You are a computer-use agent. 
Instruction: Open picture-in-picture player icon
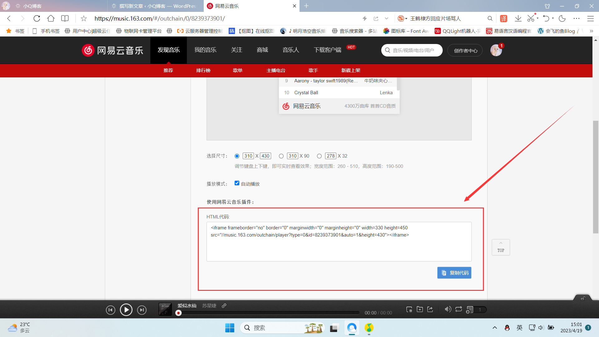pos(409,309)
